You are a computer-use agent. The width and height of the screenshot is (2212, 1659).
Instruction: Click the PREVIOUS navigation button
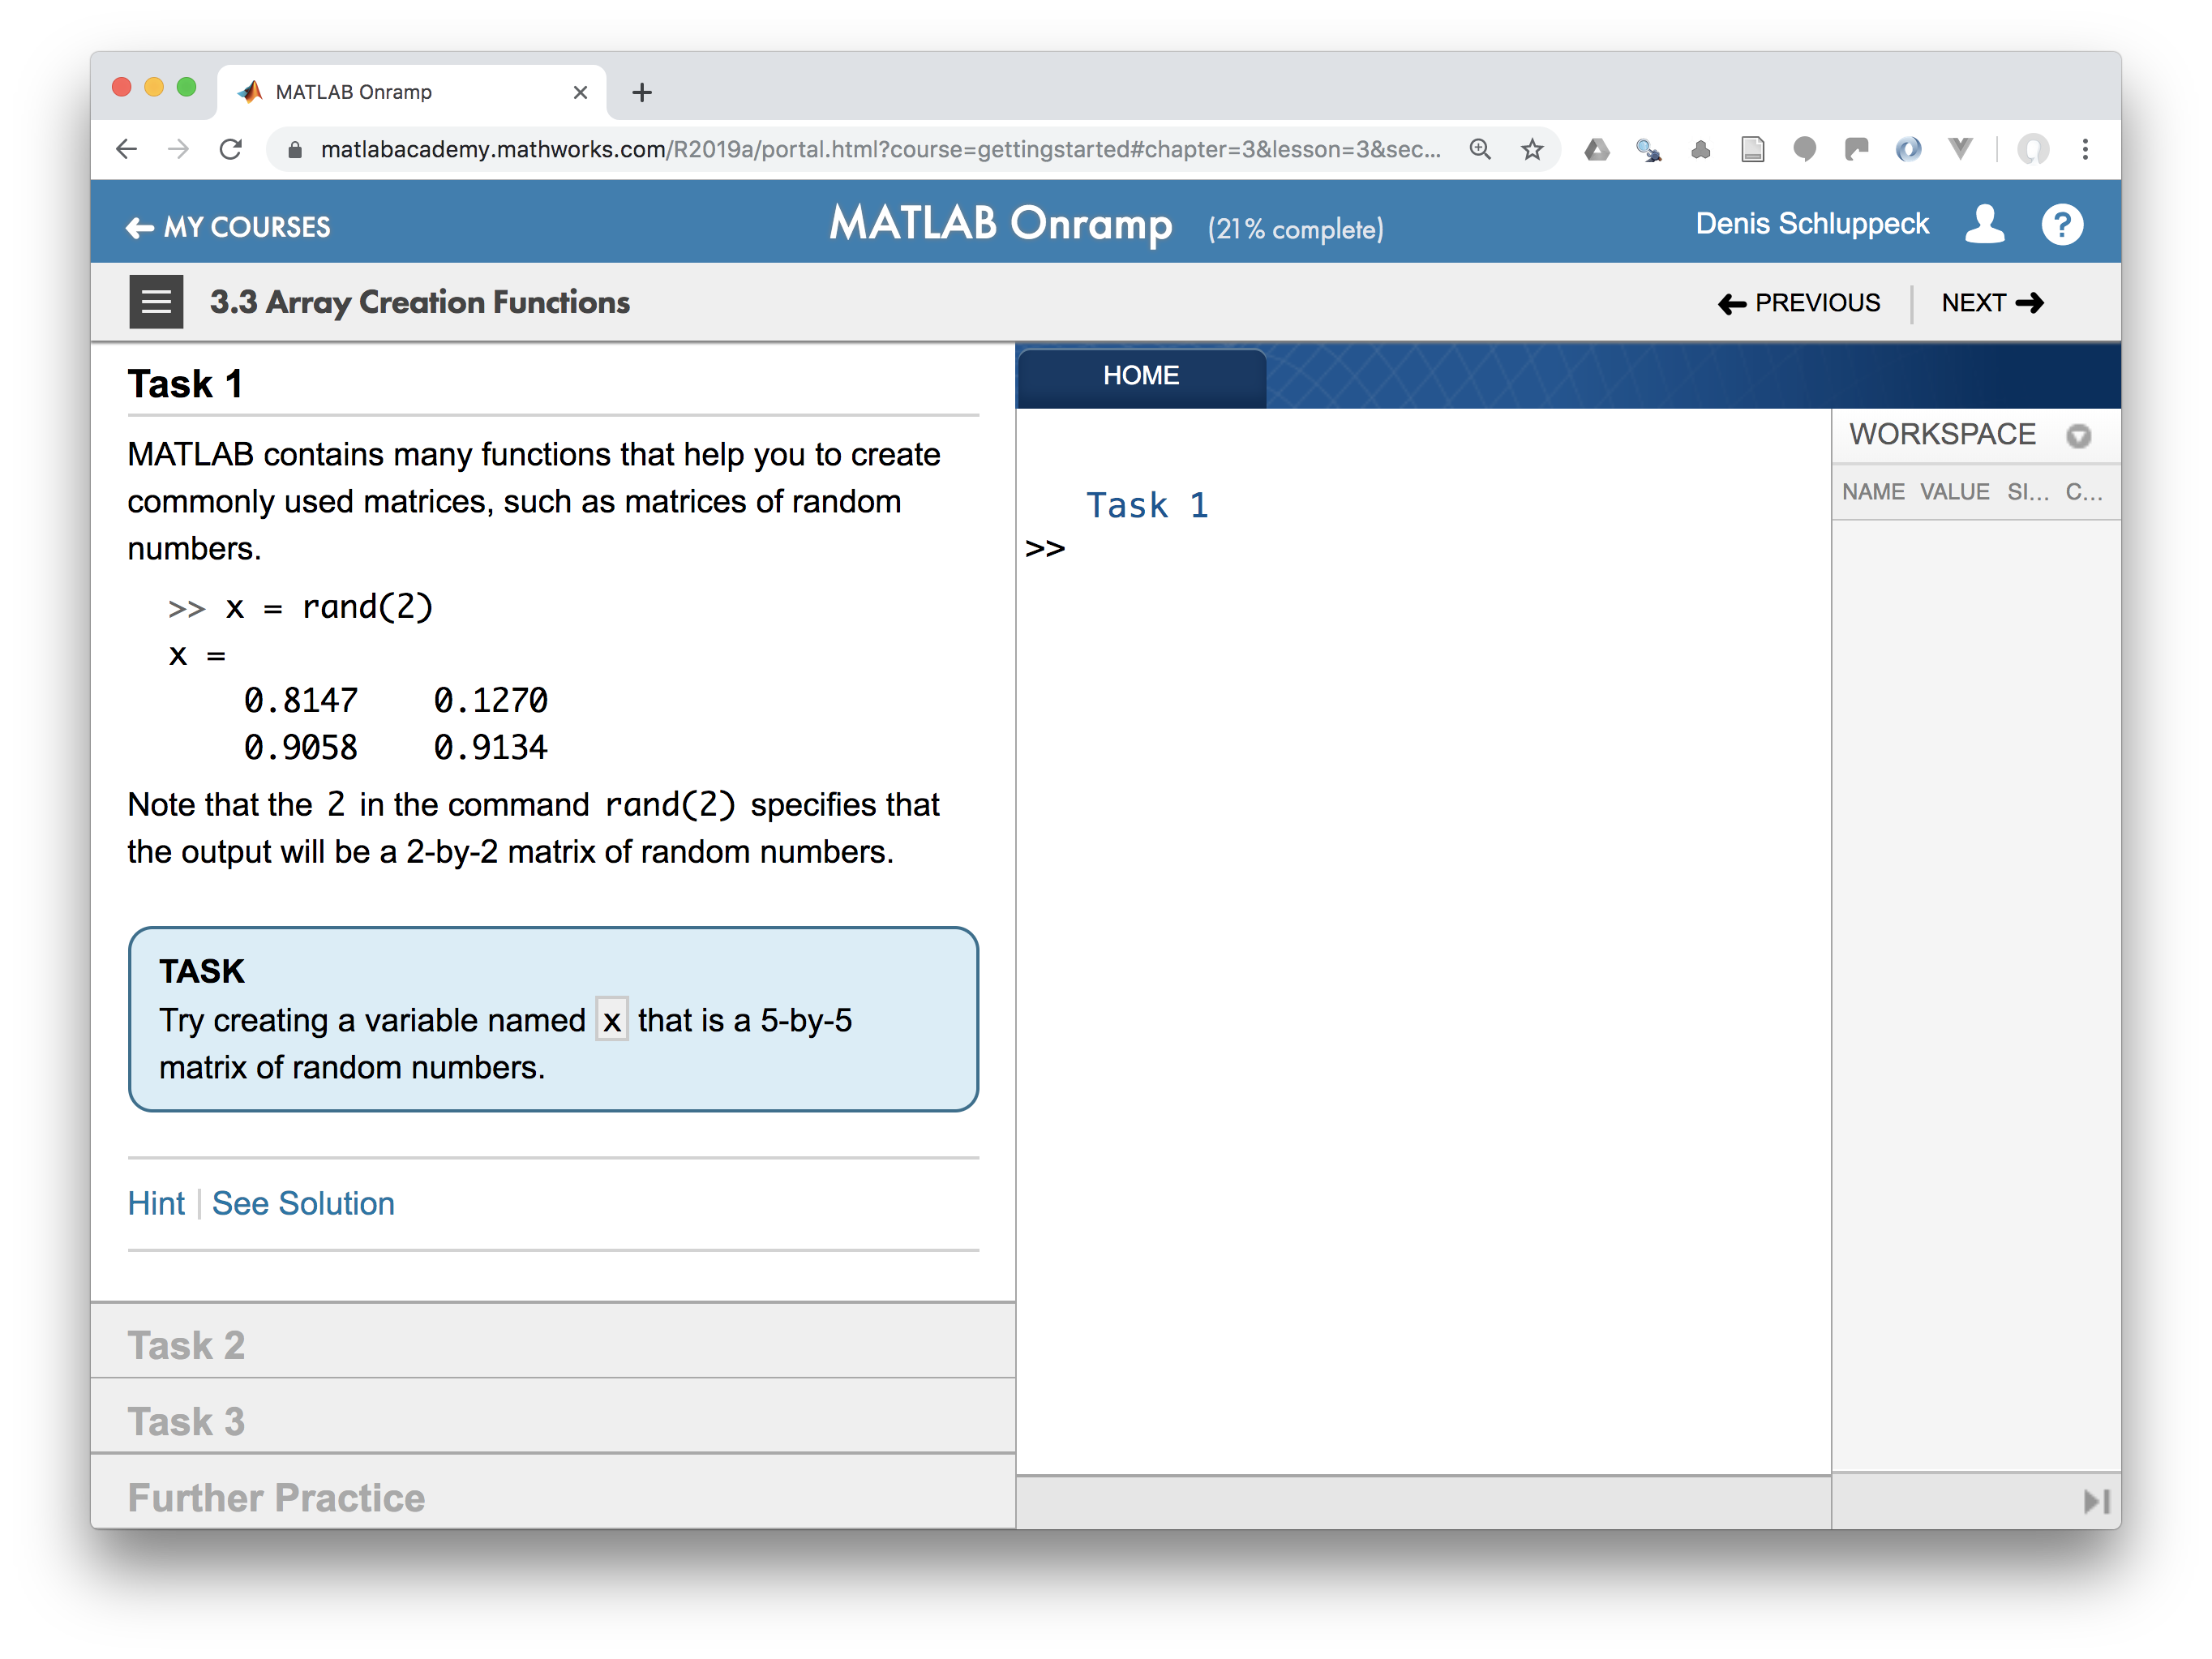[1801, 305]
